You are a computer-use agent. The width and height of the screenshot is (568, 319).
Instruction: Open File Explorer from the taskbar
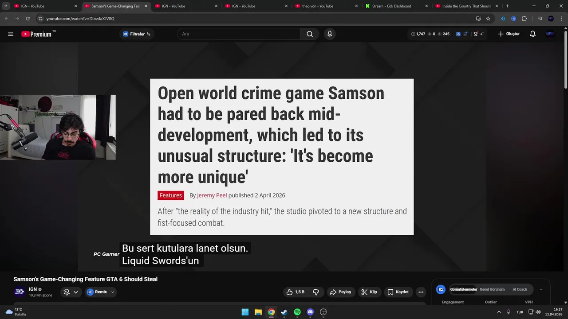[258, 312]
